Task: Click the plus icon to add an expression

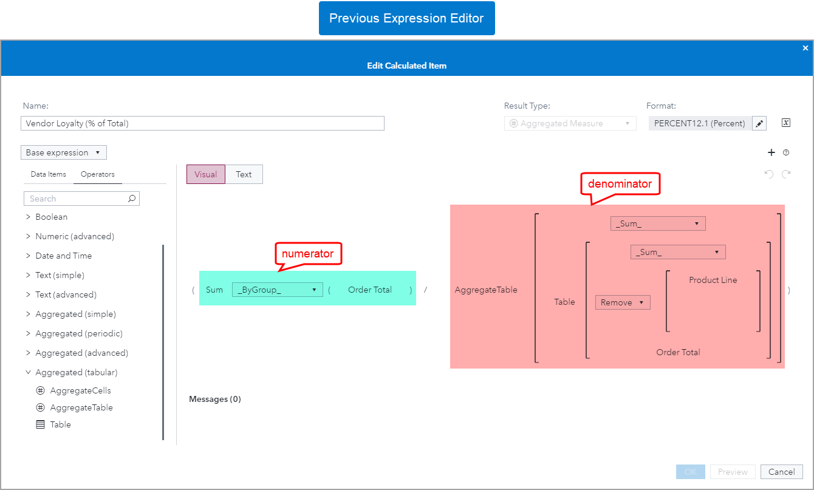Action: coord(771,152)
